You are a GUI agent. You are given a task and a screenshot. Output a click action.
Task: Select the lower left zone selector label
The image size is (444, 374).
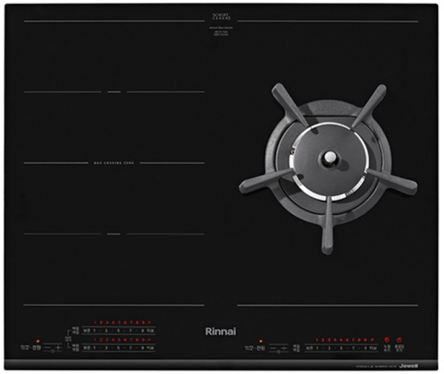[74, 347]
